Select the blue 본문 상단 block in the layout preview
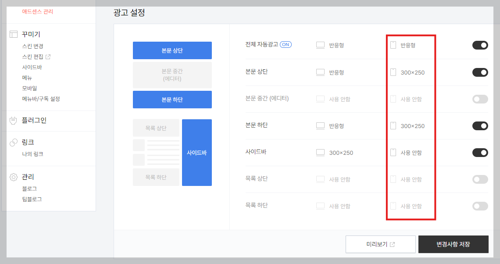Image resolution: width=500 pixels, height=264 pixels. click(x=172, y=50)
